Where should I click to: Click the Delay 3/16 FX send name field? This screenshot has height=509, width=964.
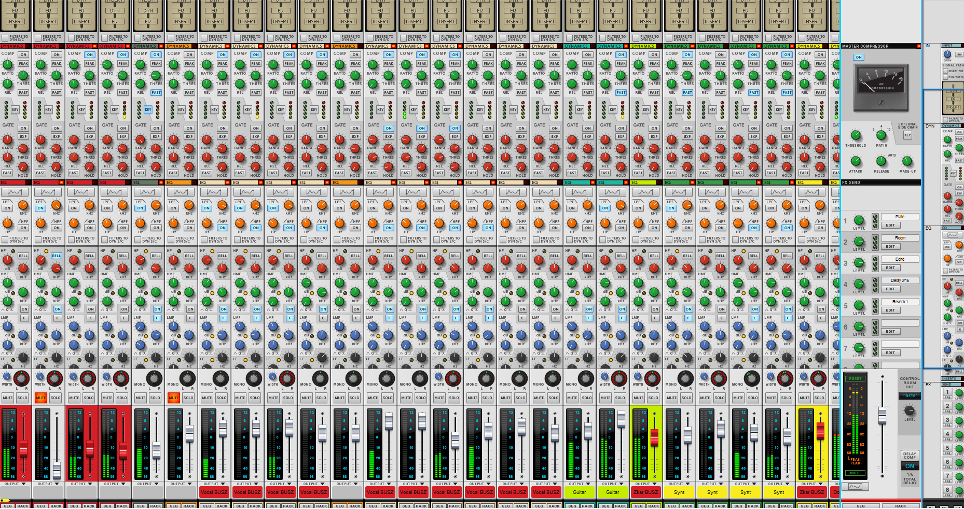[x=900, y=280]
